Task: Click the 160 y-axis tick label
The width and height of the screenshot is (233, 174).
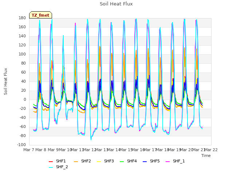Action: pos(22,27)
